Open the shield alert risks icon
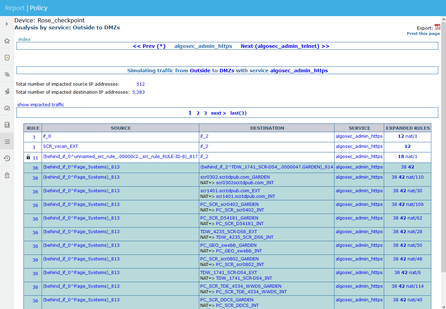This screenshot has width=446, height=309. [x=7, y=58]
